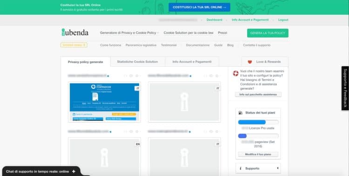
Task: Click the info icon beside Supporto
Action: 241,169
